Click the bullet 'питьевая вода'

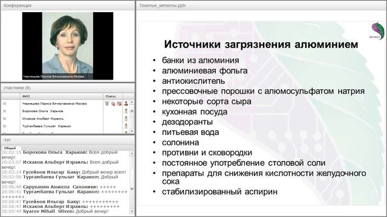pyautogui.click(x=190, y=132)
